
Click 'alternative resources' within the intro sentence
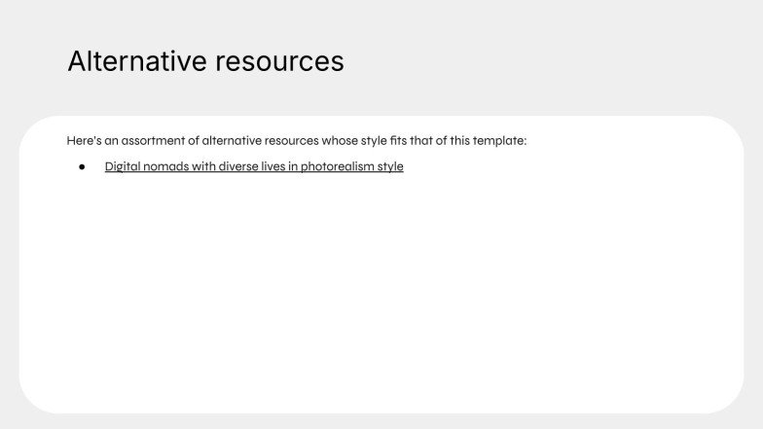[261, 140]
